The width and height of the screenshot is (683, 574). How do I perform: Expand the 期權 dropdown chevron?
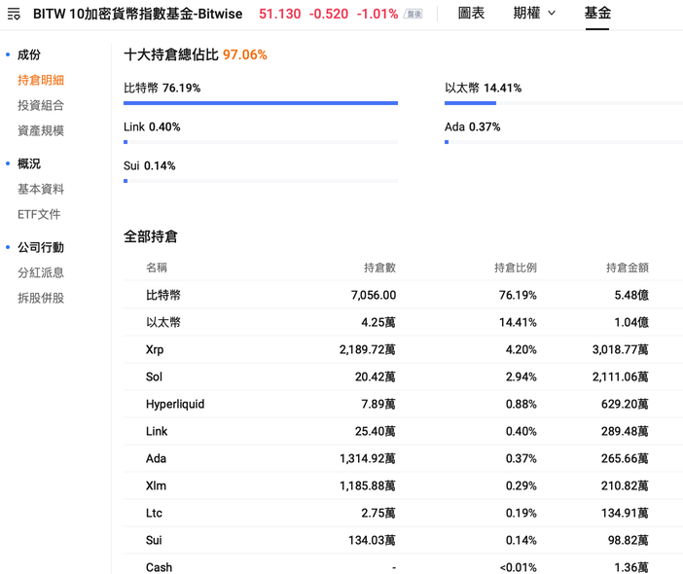[x=552, y=14]
